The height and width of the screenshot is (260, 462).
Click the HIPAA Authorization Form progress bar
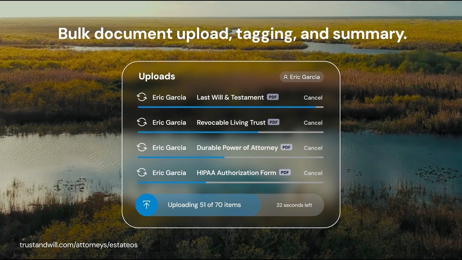coord(231,182)
